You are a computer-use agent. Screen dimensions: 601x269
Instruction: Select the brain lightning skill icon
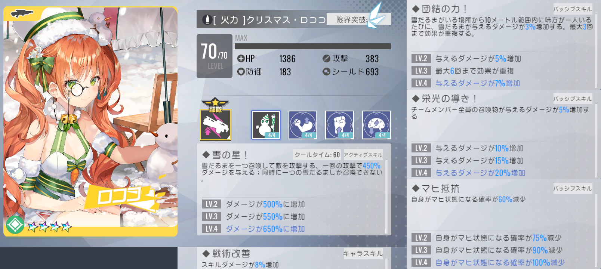tap(376, 125)
